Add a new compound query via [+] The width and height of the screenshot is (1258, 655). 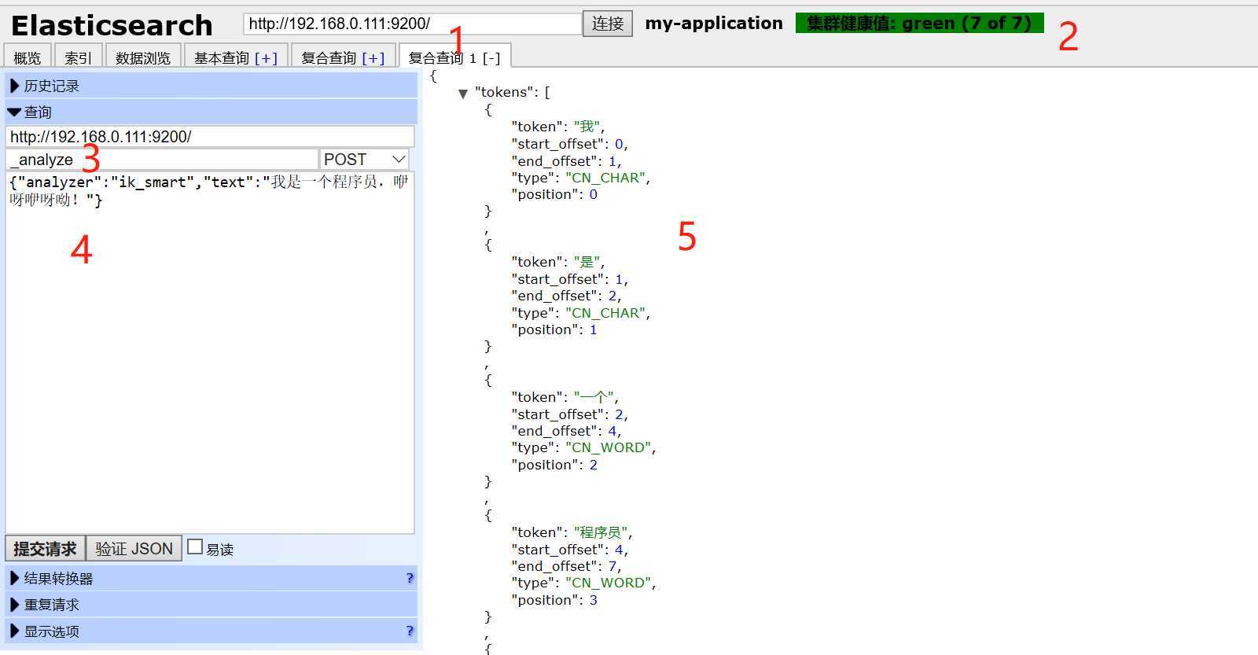click(373, 58)
